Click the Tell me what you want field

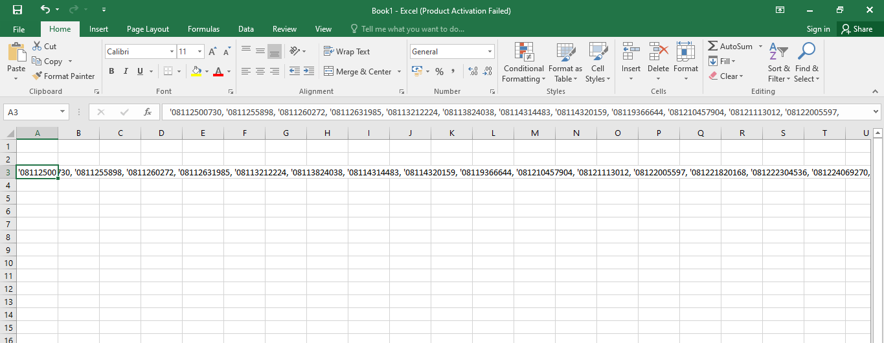[x=407, y=29]
